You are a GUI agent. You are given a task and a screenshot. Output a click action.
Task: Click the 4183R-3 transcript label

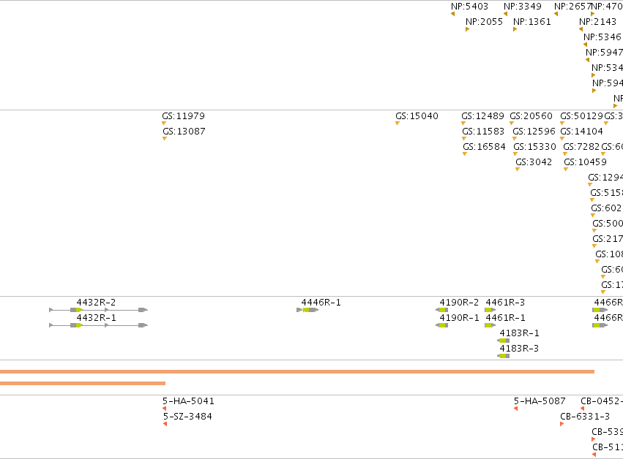point(519,349)
